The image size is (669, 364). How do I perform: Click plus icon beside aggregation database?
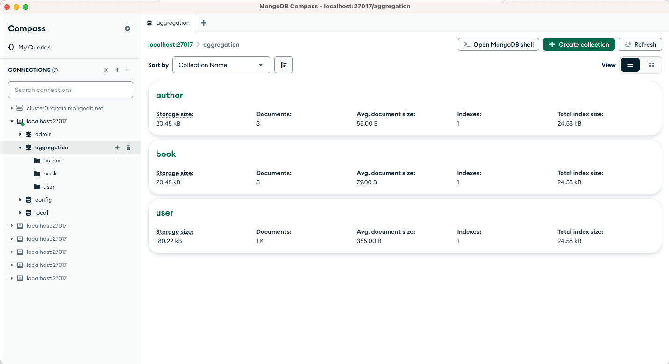117,147
